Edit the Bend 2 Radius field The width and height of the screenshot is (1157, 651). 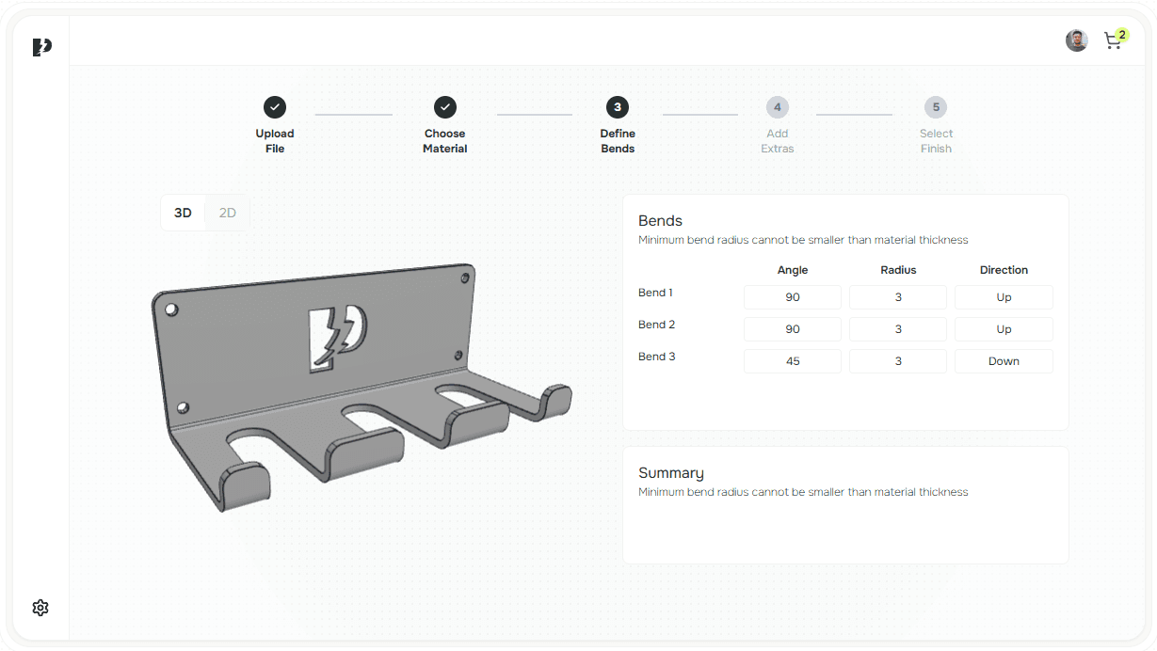coord(898,329)
